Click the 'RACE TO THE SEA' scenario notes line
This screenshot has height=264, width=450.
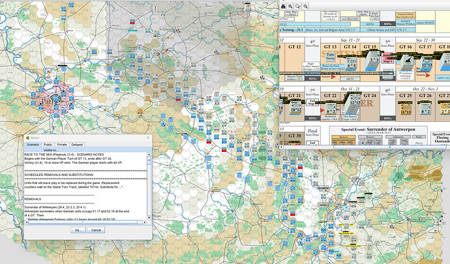[x=64, y=154]
